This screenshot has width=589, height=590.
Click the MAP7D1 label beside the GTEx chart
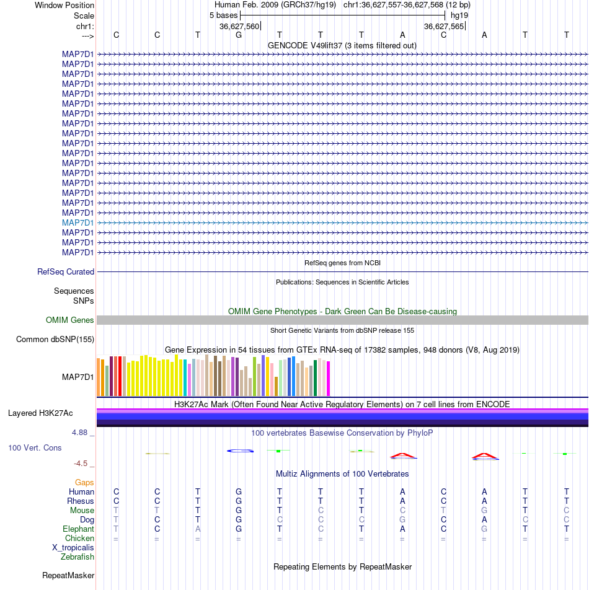pyautogui.click(x=78, y=377)
